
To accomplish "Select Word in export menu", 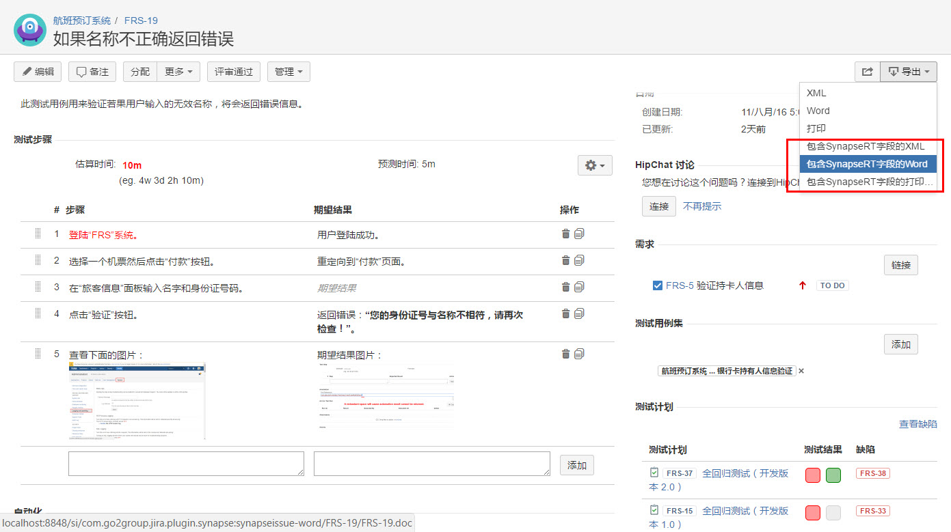I will click(868, 111).
